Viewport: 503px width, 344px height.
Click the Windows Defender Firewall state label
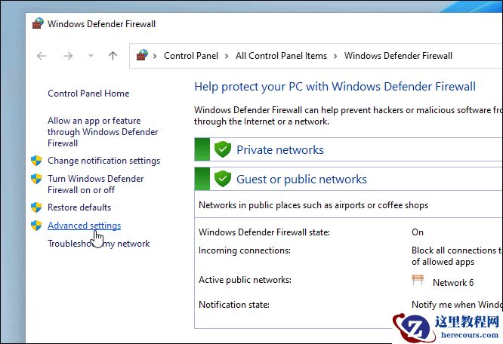[264, 232]
